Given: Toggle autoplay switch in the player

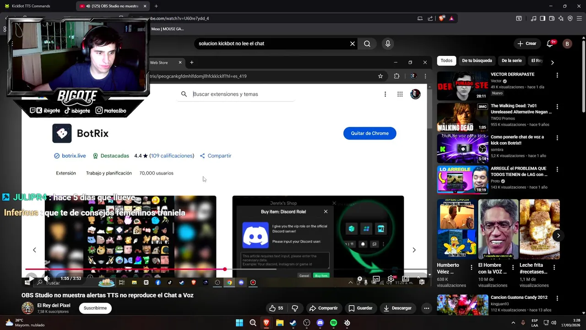Looking at the screenshot, I should (x=361, y=278).
